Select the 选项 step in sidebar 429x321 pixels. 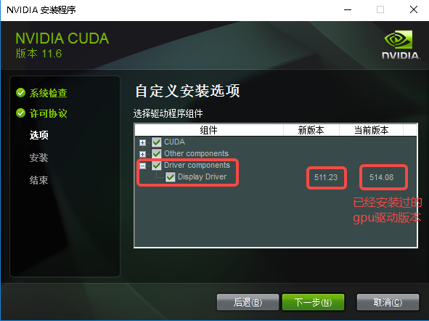(39, 135)
